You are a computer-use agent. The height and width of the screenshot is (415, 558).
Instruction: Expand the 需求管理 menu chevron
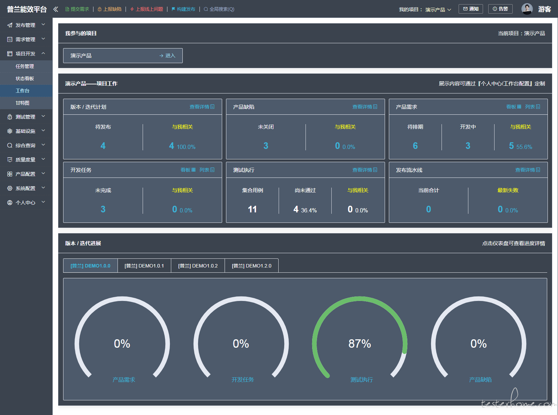pos(43,39)
